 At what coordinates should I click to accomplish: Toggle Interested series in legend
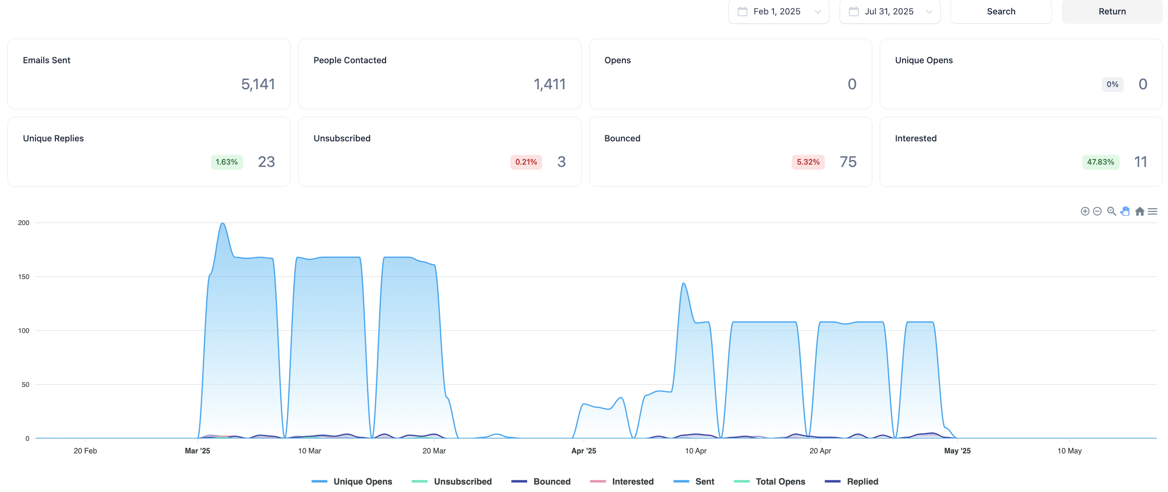click(x=622, y=482)
